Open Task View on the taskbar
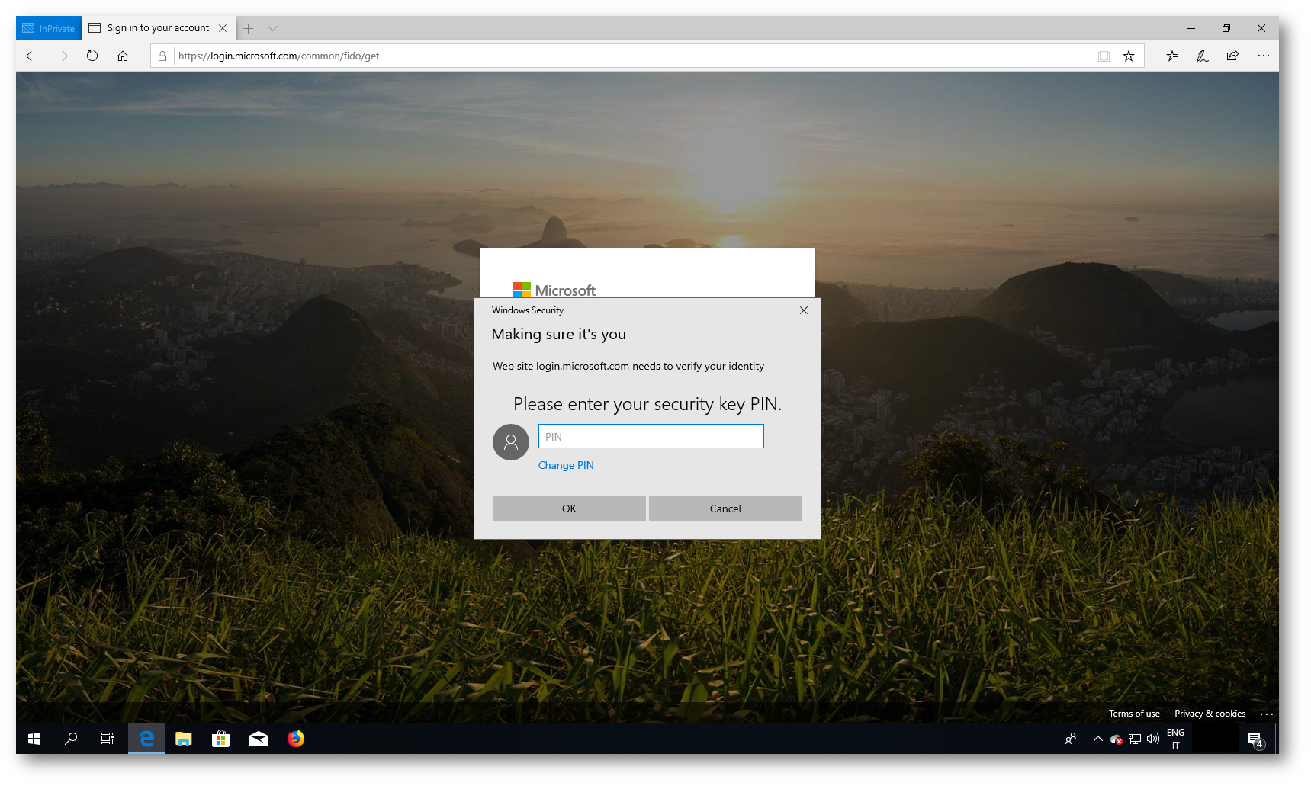 click(x=108, y=739)
